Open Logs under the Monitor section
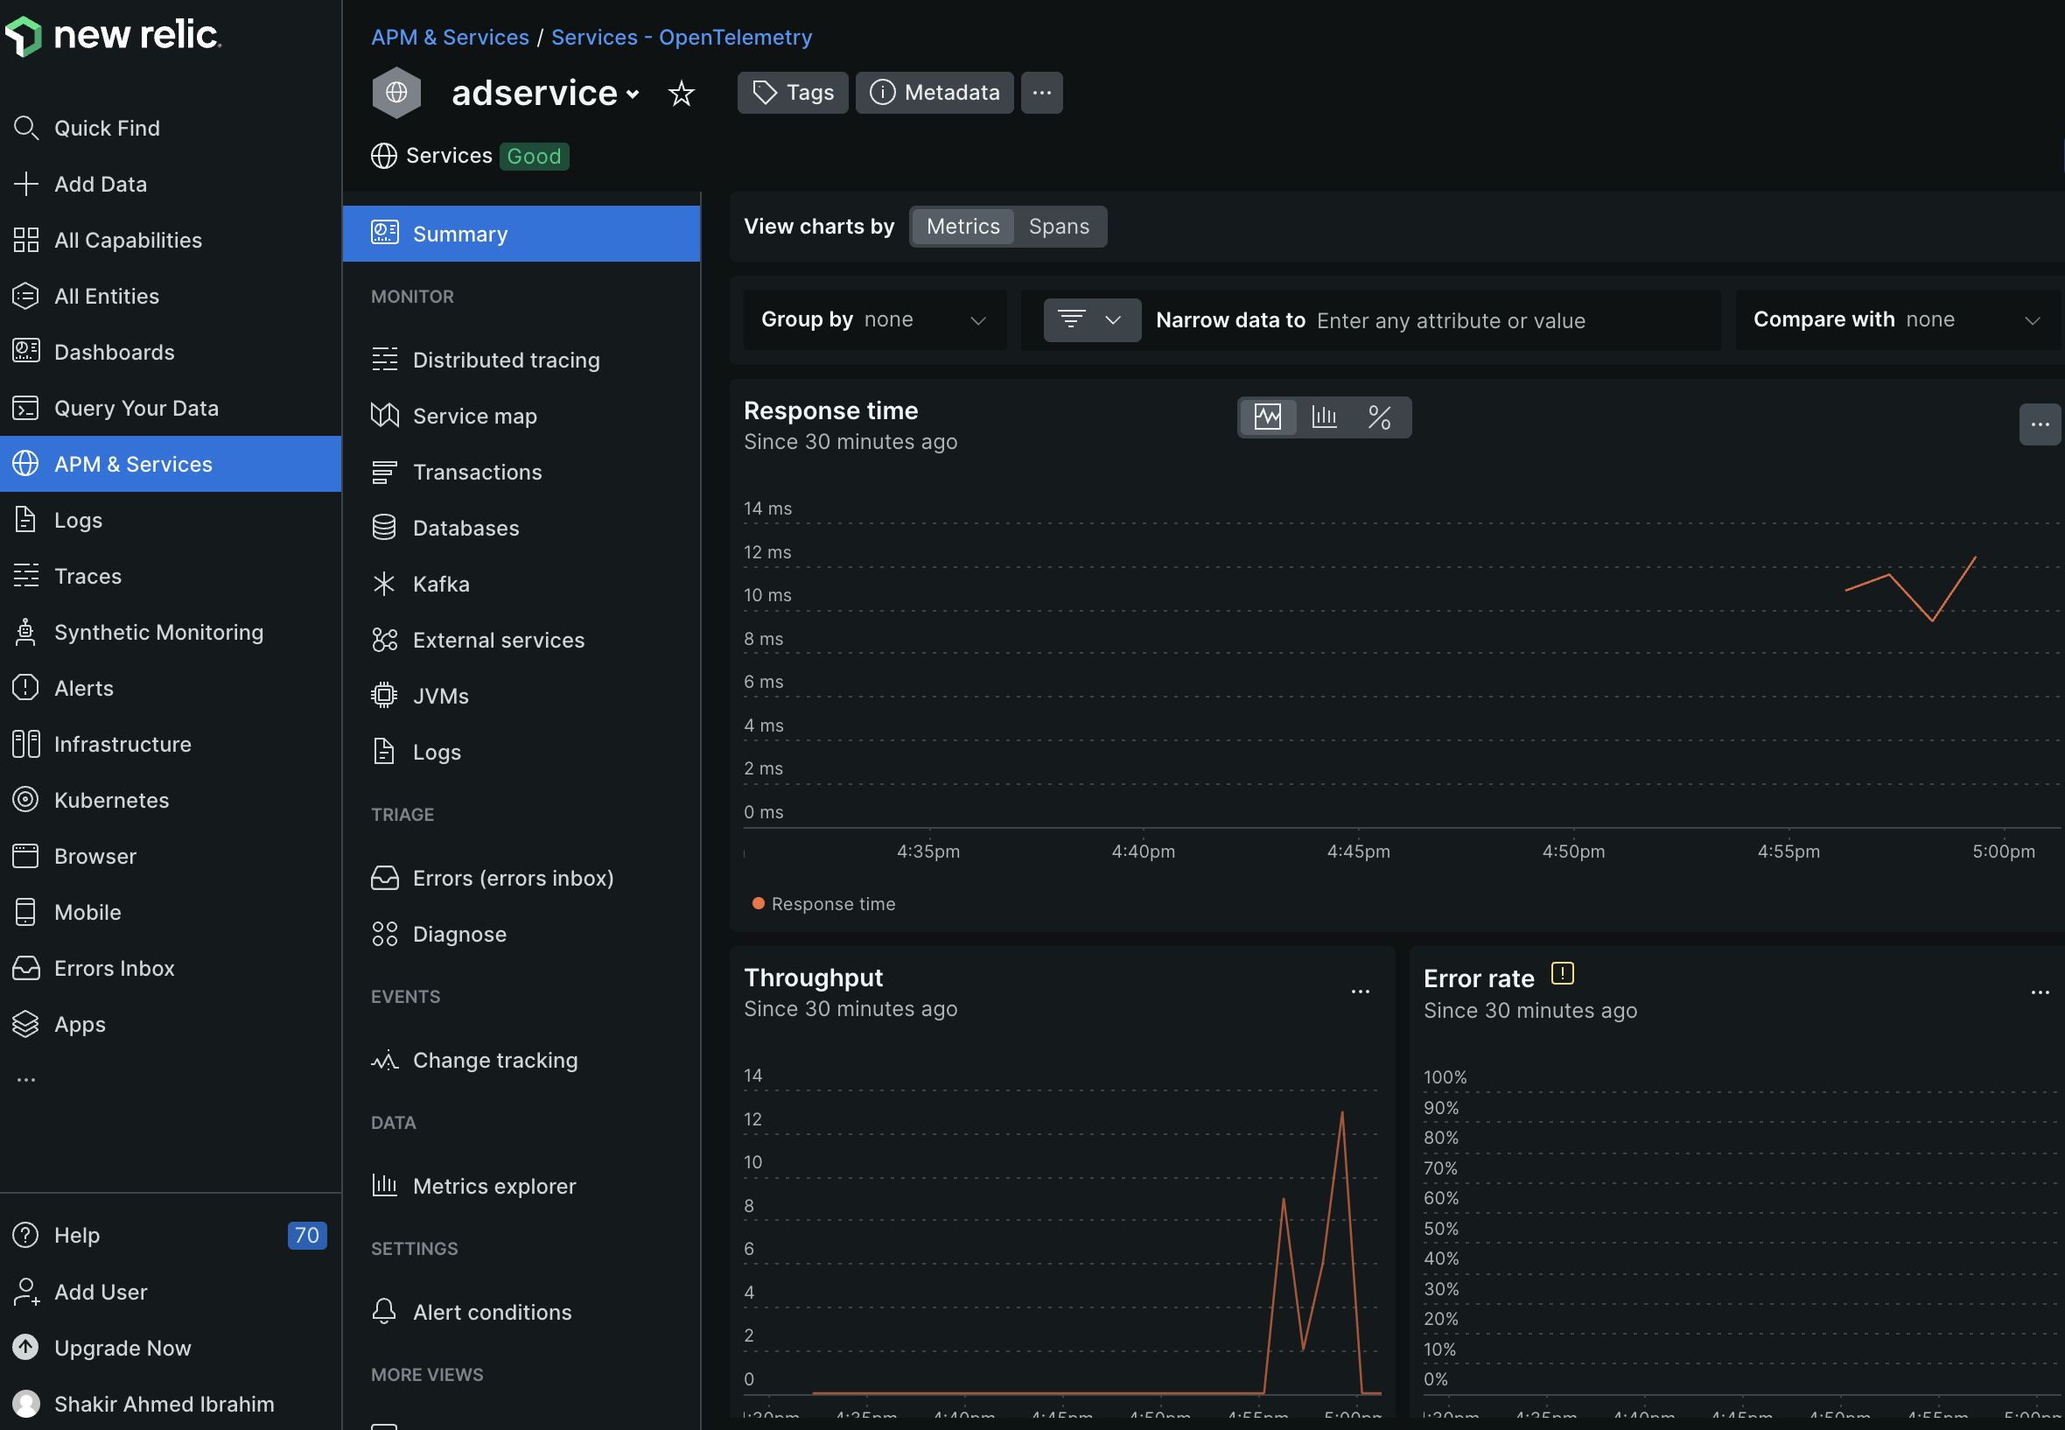Screen dimensions: 2065x1430 (521, 752)
